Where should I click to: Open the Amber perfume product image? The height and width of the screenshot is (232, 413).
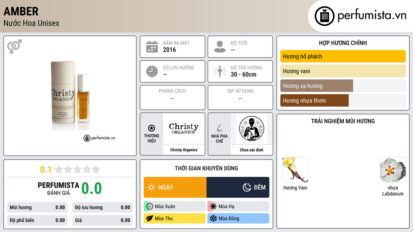pyautogui.click(x=70, y=96)
